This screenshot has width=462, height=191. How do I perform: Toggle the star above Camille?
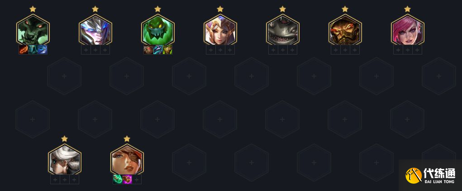65,138
